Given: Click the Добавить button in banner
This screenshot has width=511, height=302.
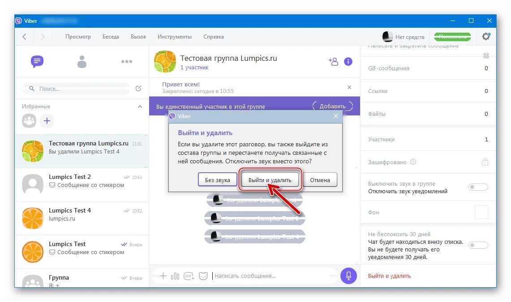Looking at the screenshot, I should (332, 106).
